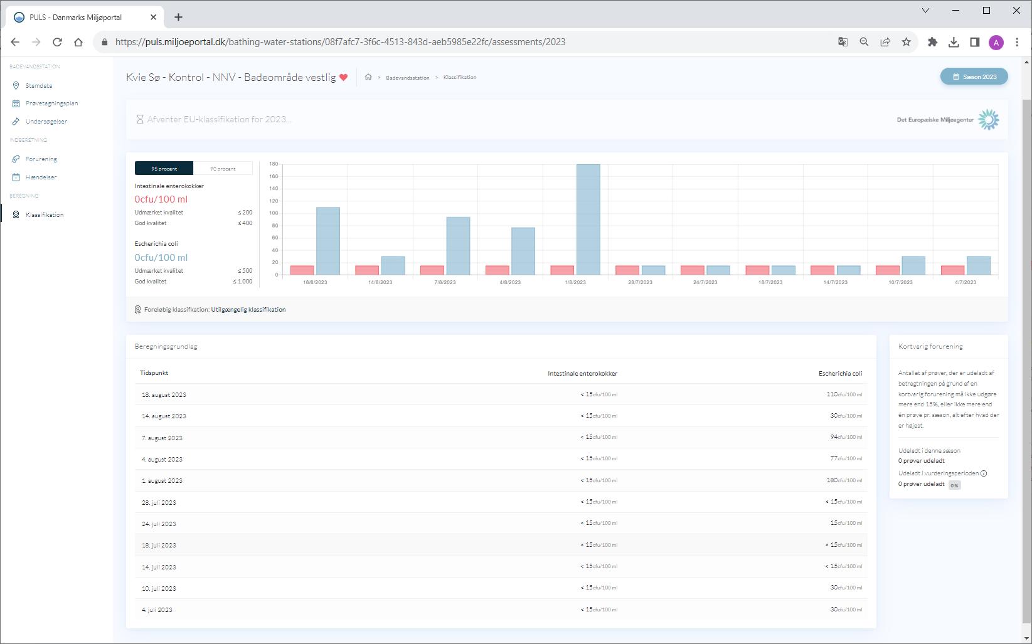
Task: Click browser back arrow
Action: click(15, 42)
